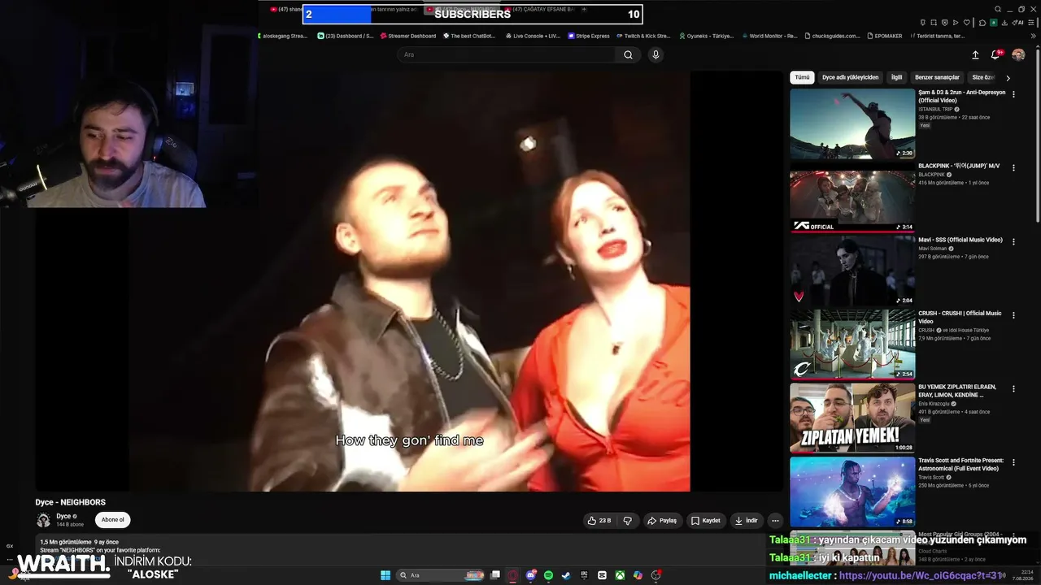Dislike the video with thumbs-down

tap(627, 521)
